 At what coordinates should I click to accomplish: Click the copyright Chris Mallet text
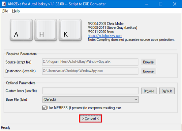point(106,24)
